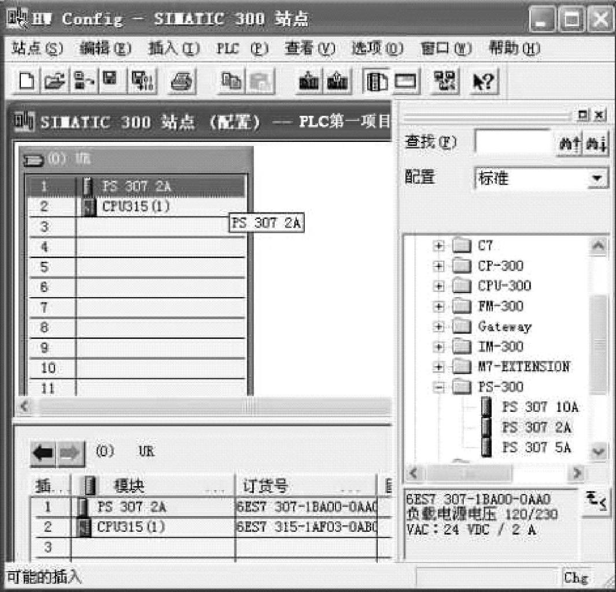The height and width of the screenshot is (592, 616).
Task: Expand the IM-300 catalog folder
Action: [x=438, y=346]
